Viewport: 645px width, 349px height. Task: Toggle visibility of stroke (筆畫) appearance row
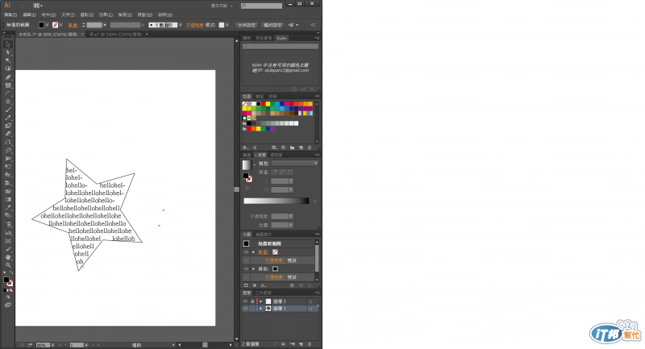(x=246, y=252)
